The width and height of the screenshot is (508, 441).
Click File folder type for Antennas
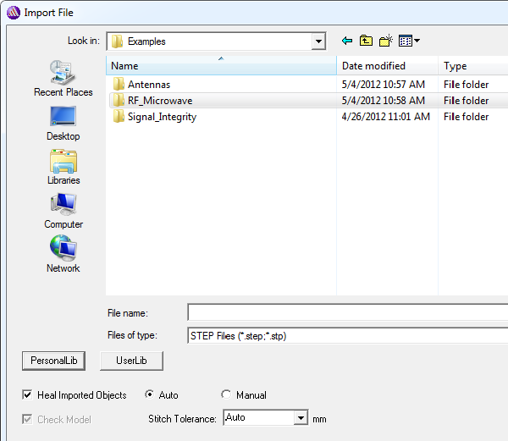tap(467, 85)
